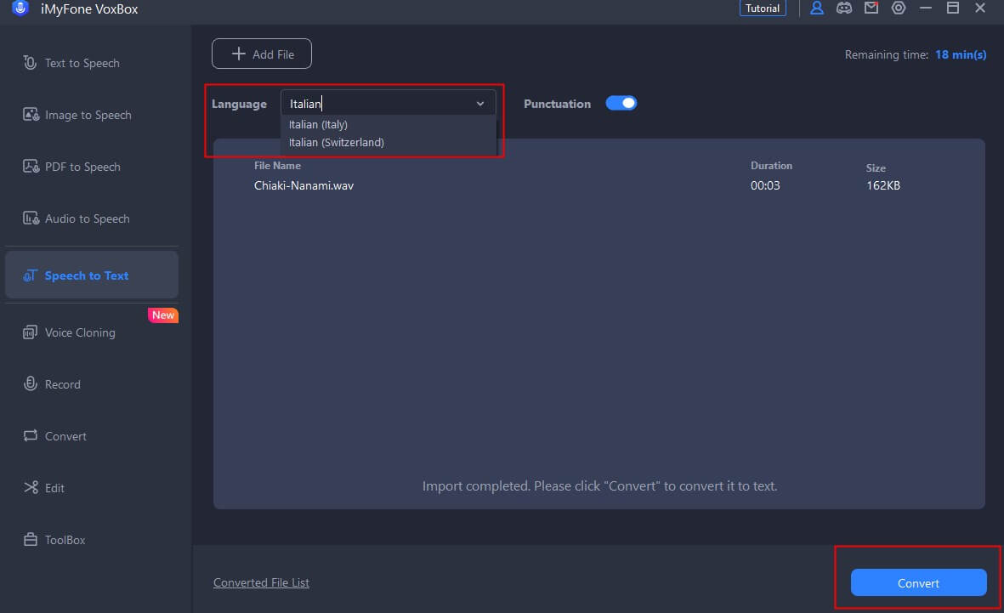Click the iMyFone VoxBox app logo
1004x613 pixels.
[x=20, y=8]
